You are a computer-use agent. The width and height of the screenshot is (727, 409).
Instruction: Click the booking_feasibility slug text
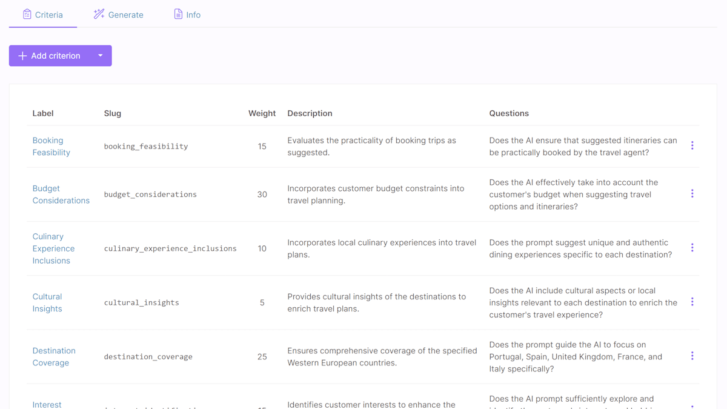tap(146, 146)
